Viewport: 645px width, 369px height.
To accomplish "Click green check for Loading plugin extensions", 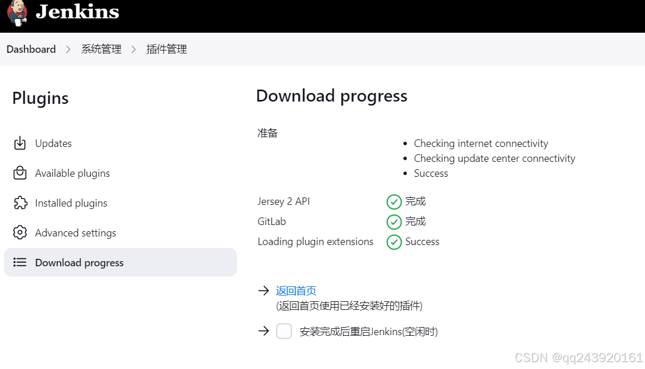I will tap(394, 242).
